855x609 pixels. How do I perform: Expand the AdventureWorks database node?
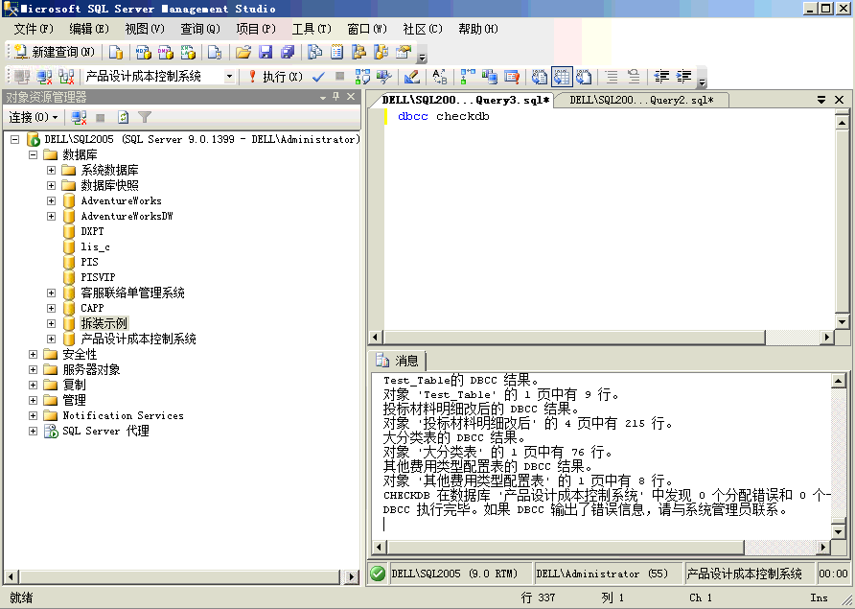(x=51, y=200)
